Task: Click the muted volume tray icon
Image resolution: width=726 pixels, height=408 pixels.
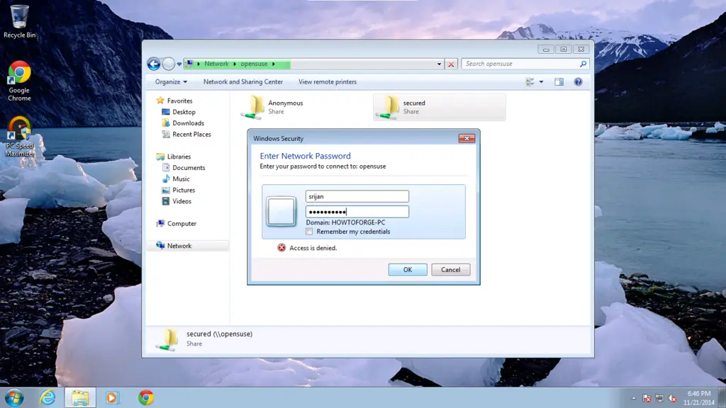Action: point(673,398)
